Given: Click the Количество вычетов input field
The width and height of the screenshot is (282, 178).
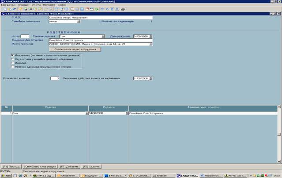Looking at the screenshot, I should (x=55, y=78).
